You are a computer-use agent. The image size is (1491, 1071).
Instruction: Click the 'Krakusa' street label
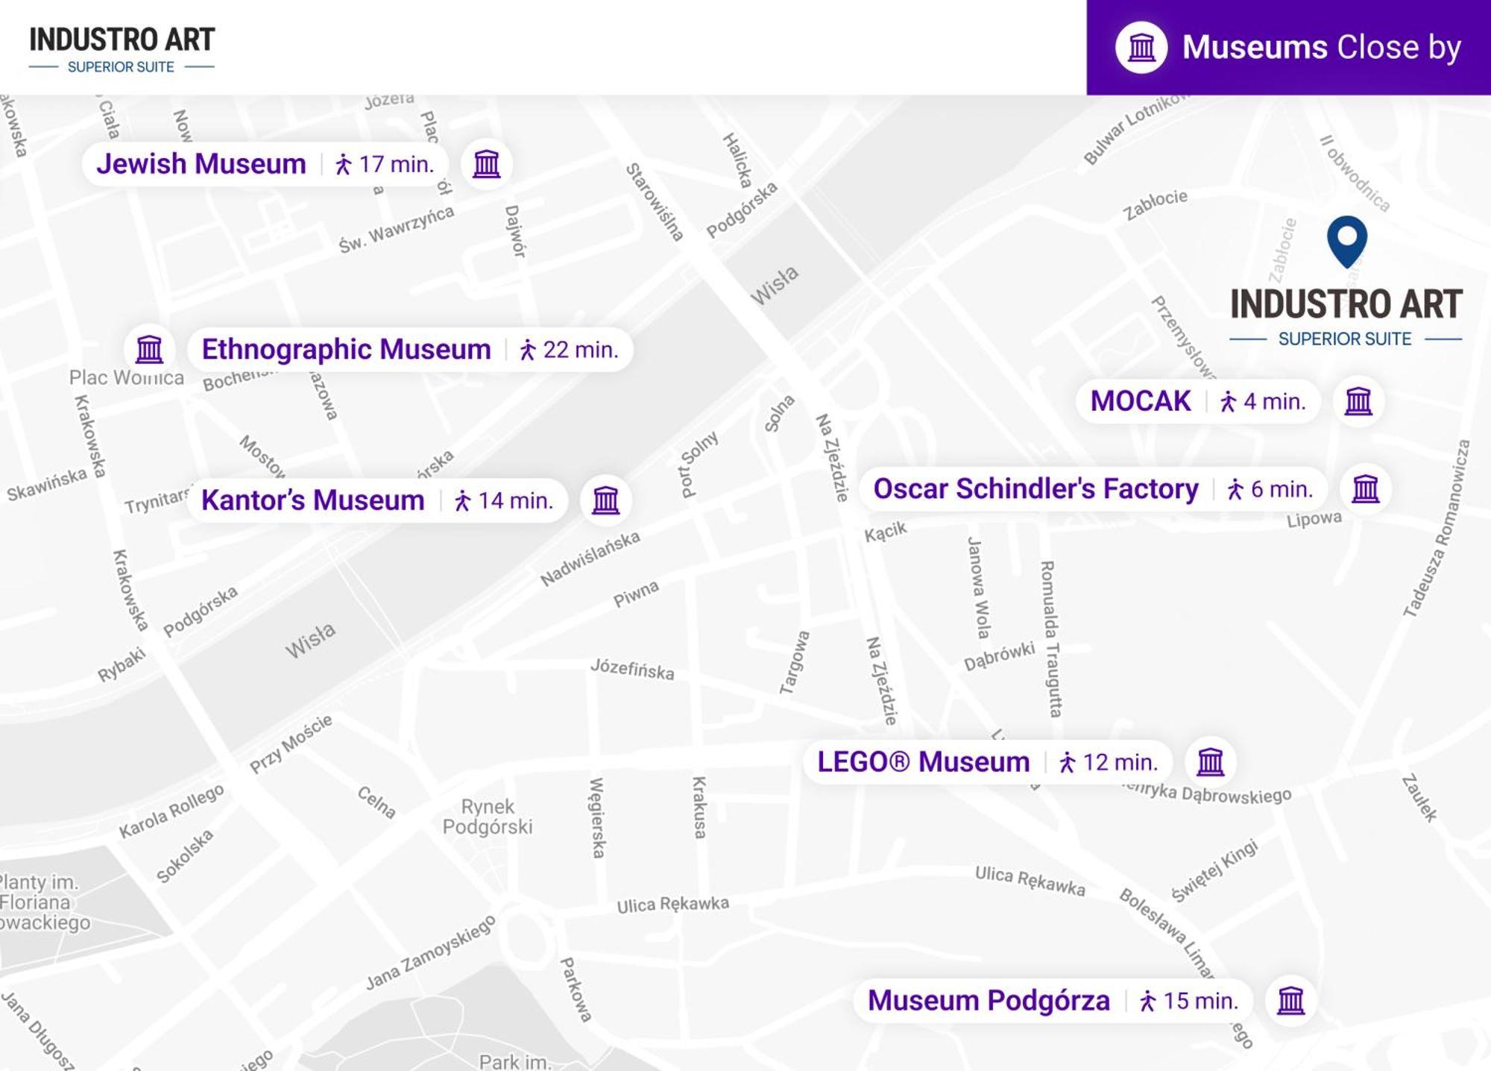pos(699,807)
